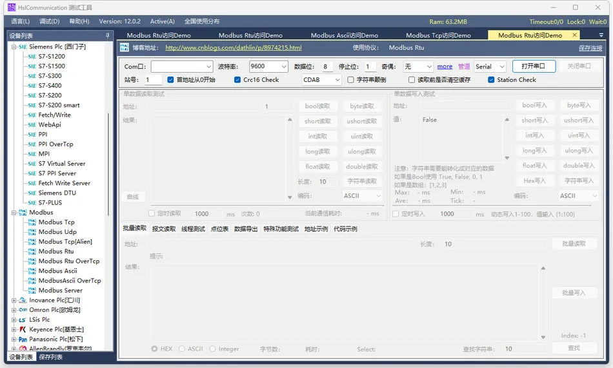This screenshot has height=368, width=613.
Task: Select the Fetch/Write tree item
Action: click(54, 115)
